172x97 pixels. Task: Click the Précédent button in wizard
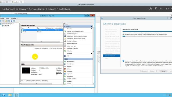pyautogui.click(x=144, y=71)
